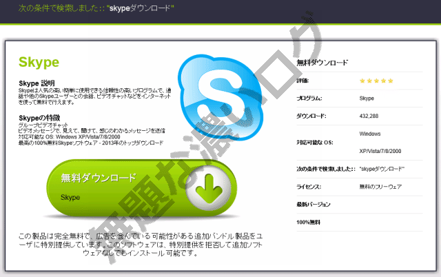Viewport: 441px width, 277px height.
Task: Click the white circular download arrow icon
Action: pyautogui.click(x=208, y=188)
